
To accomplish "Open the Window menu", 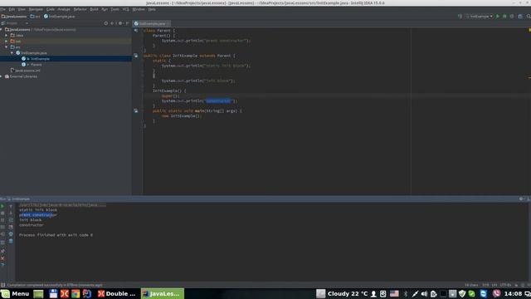I will [x=139, y=9].
